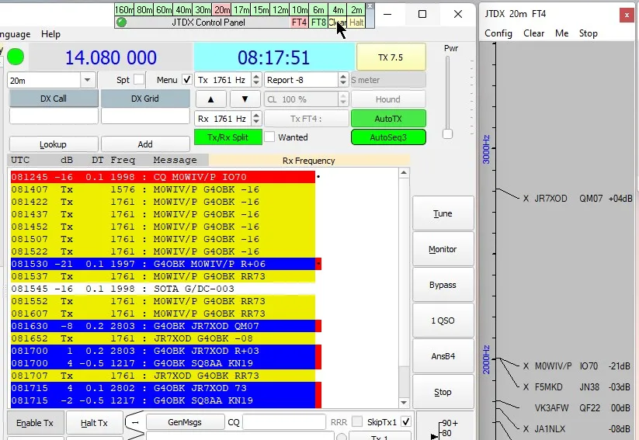Click the Tune button
Viewport: 639px width, 440px height.
pyautogui.click(x=443, y=213)
